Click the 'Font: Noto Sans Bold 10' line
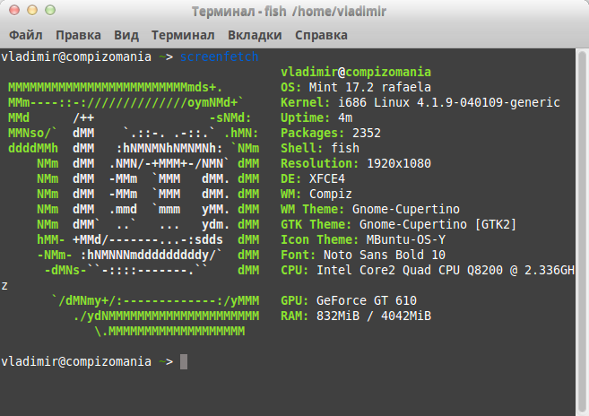The image size is (589, 416). point(363,255)
